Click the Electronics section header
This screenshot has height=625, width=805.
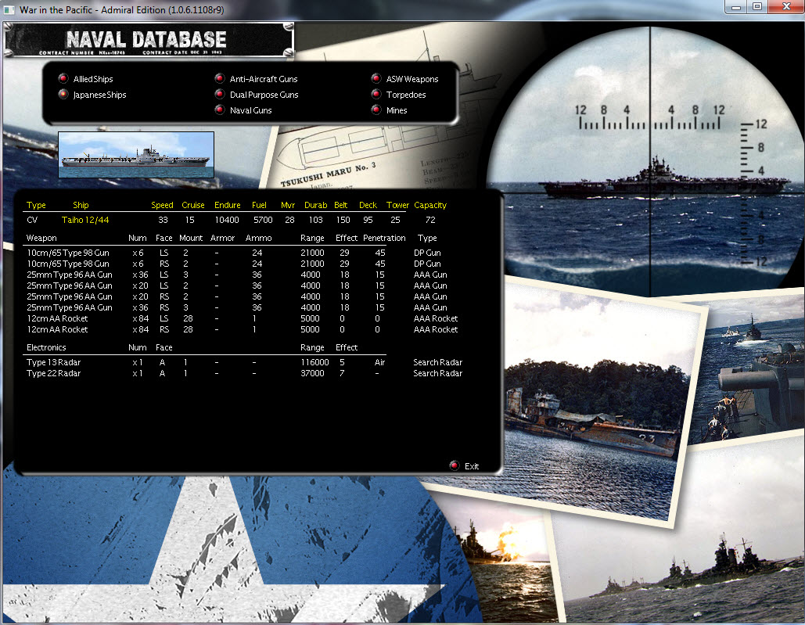click(x=46, y=347)
